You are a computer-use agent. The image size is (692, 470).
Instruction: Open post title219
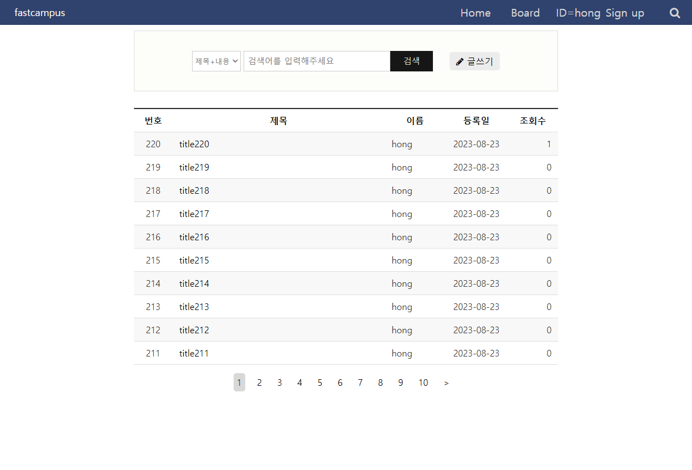click(194, 167)
